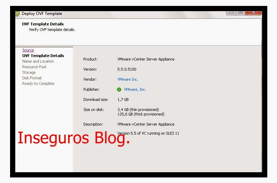Screen dimensions: 277x183
Task: Click the Deploy OVF Template window icon
Action: coord(17,14)
